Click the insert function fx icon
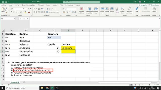Screen dimensions: 161x90 pyautogui.click(x=28, y=18)
